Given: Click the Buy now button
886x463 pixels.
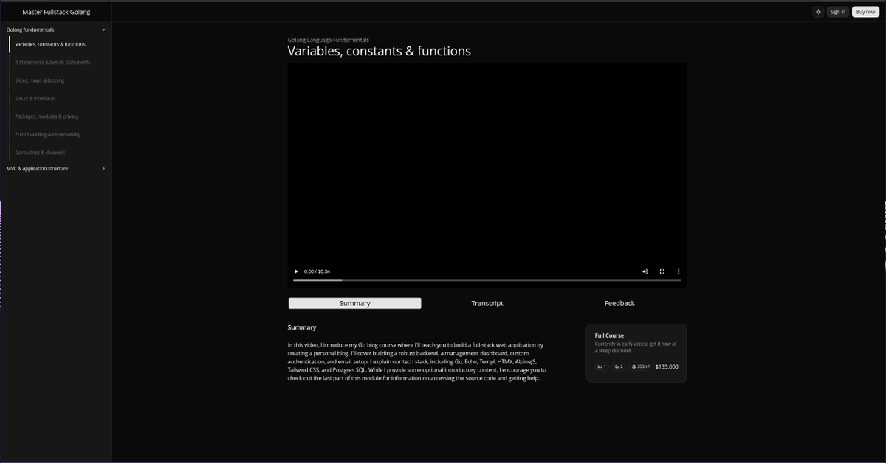Looking at the screenshot, I should (865, 12).
